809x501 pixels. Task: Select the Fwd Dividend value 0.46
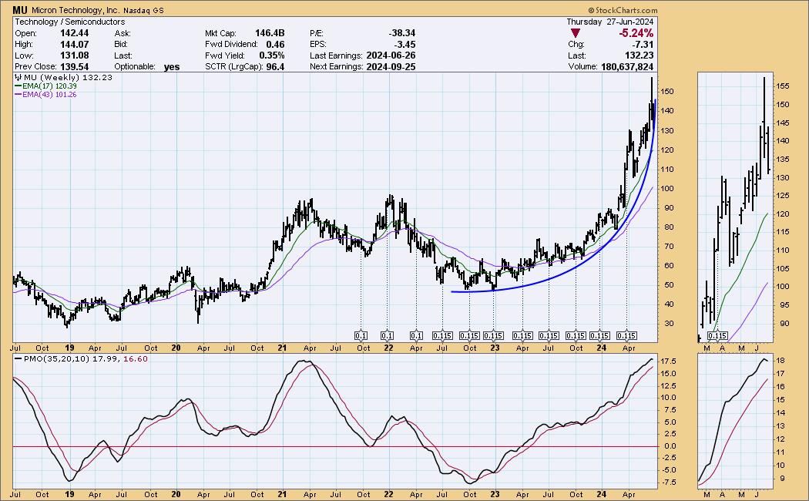click(275, 45)
